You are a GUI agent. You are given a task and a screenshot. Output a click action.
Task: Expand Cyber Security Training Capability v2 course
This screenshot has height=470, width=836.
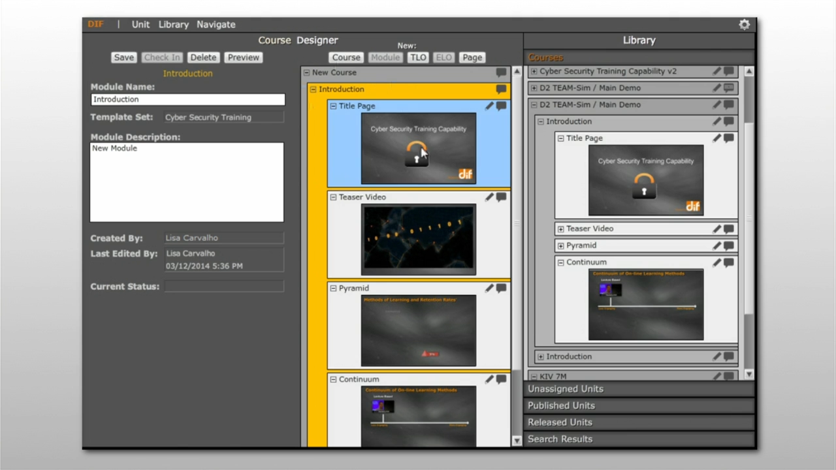(x=534, y=71)
